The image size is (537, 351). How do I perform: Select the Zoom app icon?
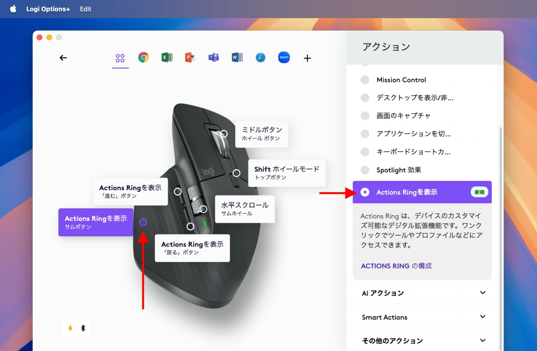(x=284, y=57)
